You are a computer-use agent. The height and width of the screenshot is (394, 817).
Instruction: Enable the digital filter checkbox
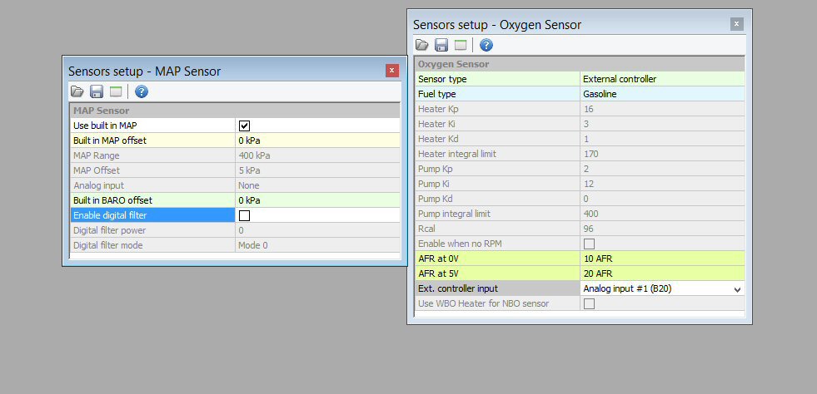pos(245,215)
